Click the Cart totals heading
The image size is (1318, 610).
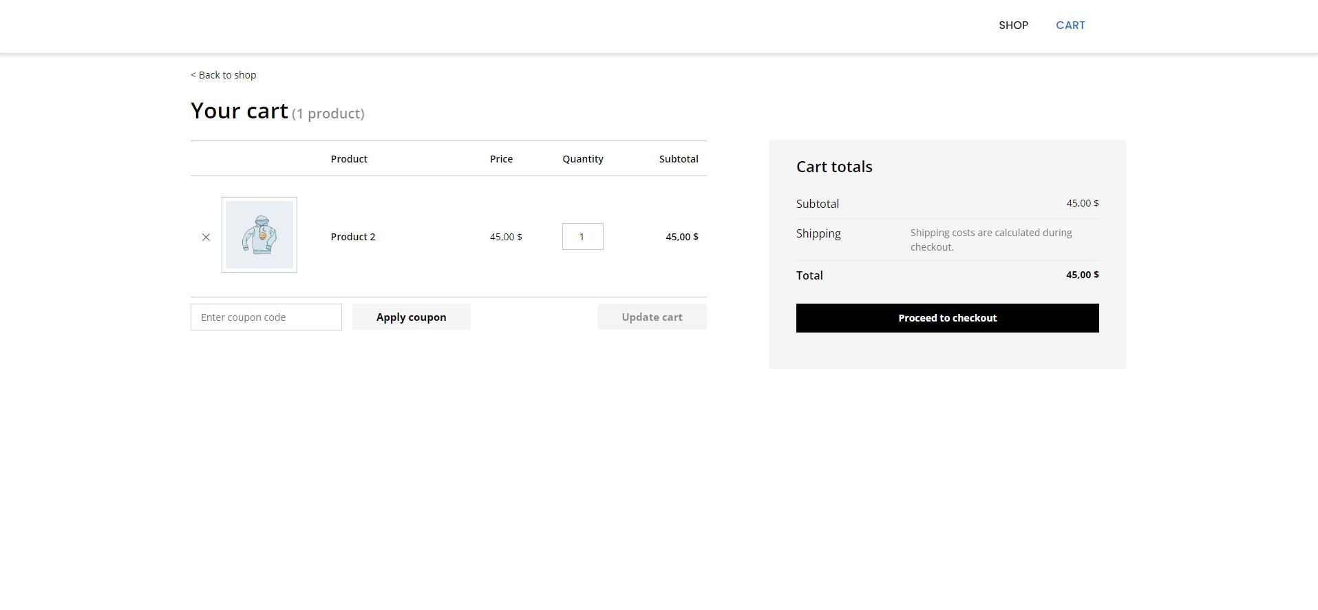pos(834,167)
